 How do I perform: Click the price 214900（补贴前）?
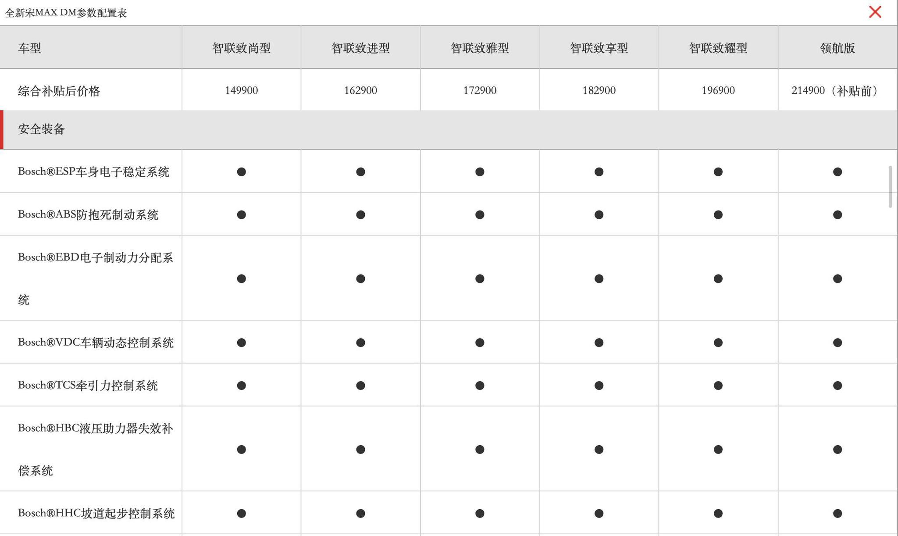pyautogui.click(x=837, y=91)
